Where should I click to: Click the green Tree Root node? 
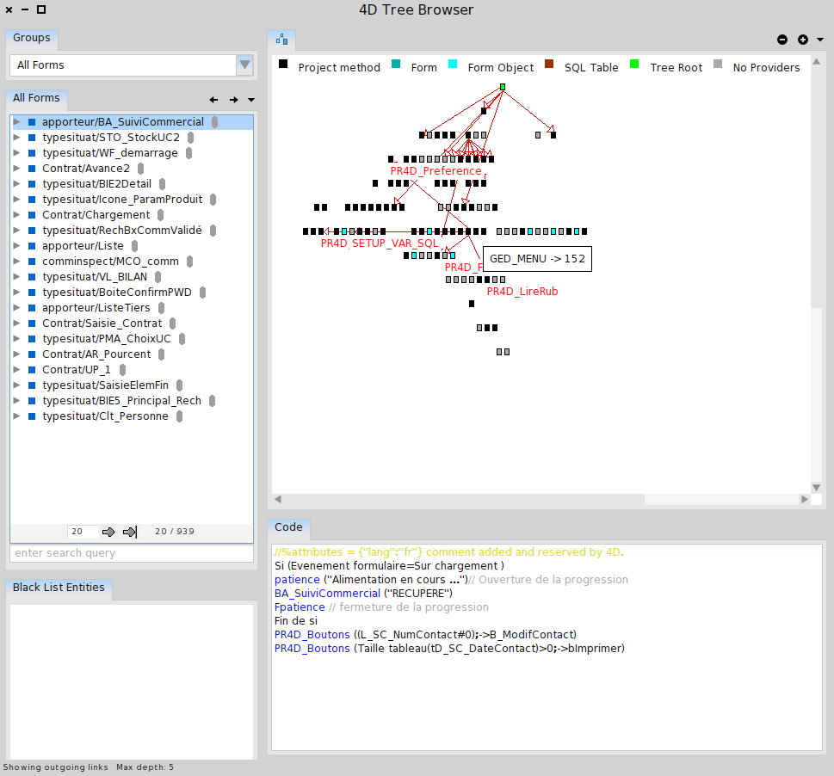click(502, 87)
